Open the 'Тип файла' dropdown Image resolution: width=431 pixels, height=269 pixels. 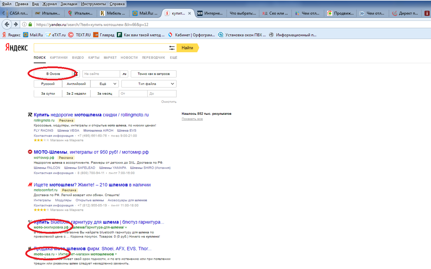149,84
